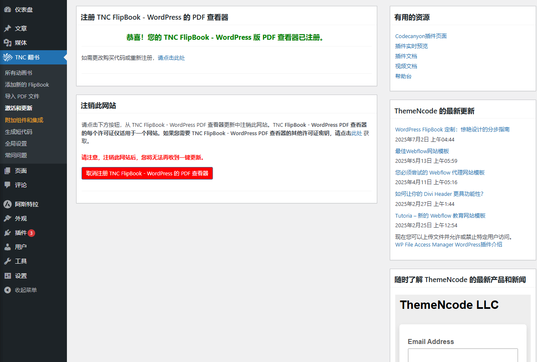The image size is (537, 362).
Task: Open the 插件文档 link
Action: pyautogui.click(x=406, y=56)
